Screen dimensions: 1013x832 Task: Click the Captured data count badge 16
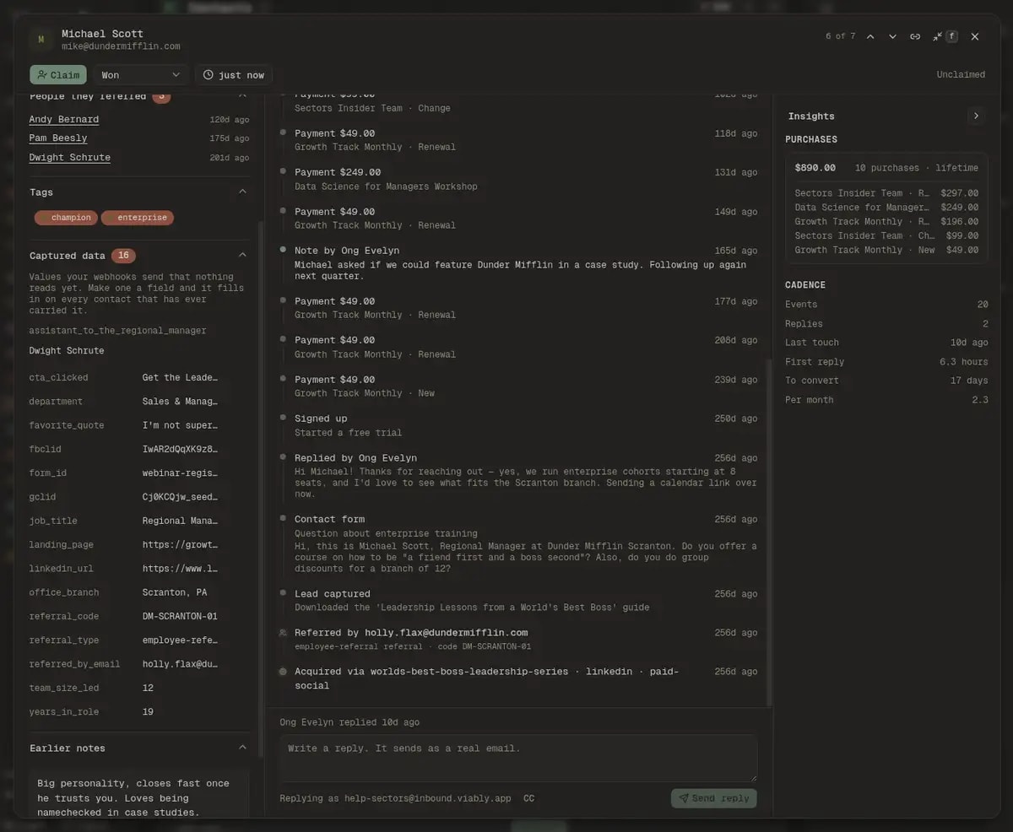pyautogui.click(x=123, y=256)
